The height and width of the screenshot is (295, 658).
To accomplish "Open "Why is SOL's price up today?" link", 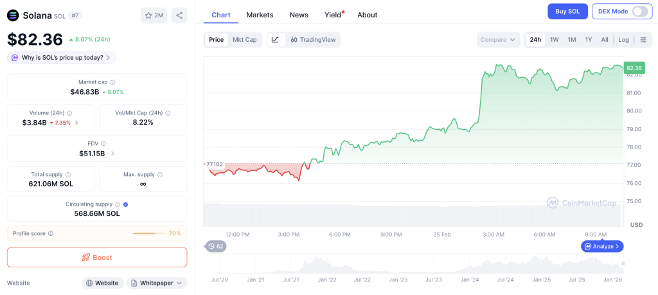I will tap(61, 58).
